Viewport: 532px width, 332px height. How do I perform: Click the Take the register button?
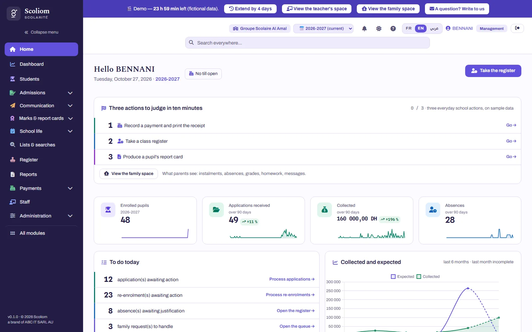[493, 71]
